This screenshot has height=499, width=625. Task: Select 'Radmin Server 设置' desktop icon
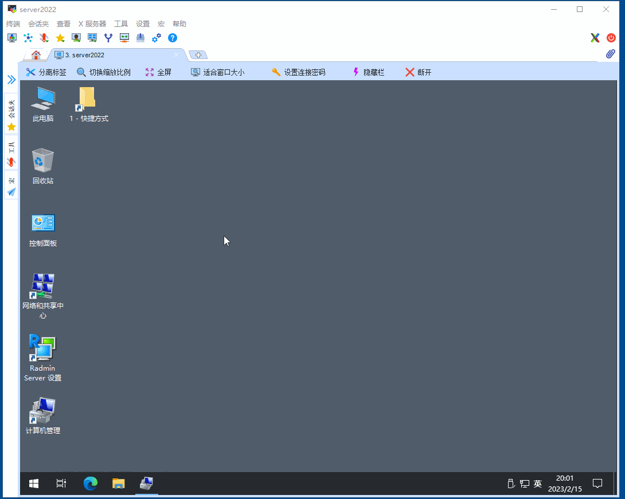click(x=42, y=358)
